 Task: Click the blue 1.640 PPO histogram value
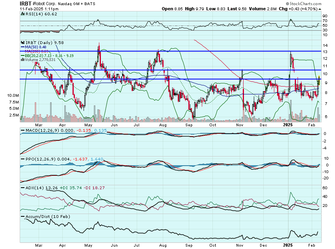coord(97,159)
